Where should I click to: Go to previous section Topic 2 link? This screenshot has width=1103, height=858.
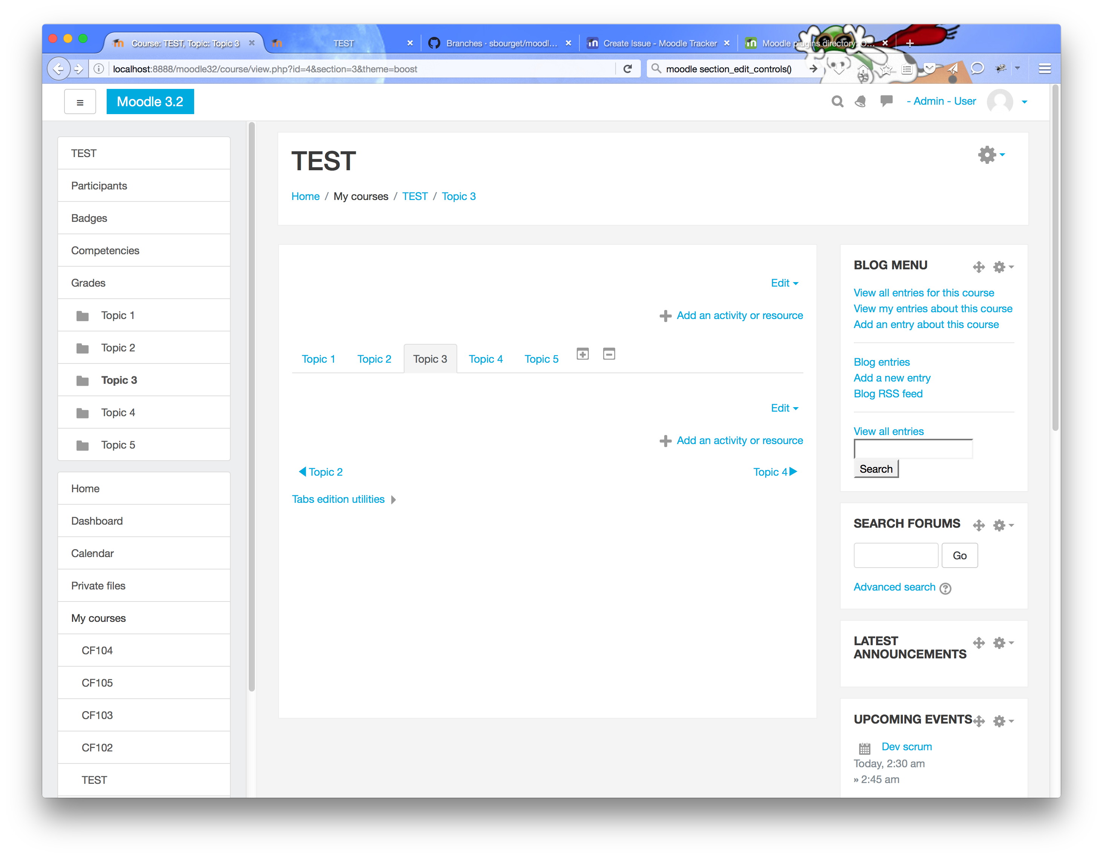tap(321, 472)
